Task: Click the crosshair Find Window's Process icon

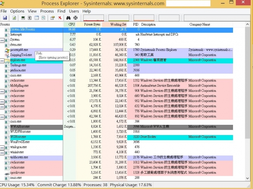Action: [75, 18]
